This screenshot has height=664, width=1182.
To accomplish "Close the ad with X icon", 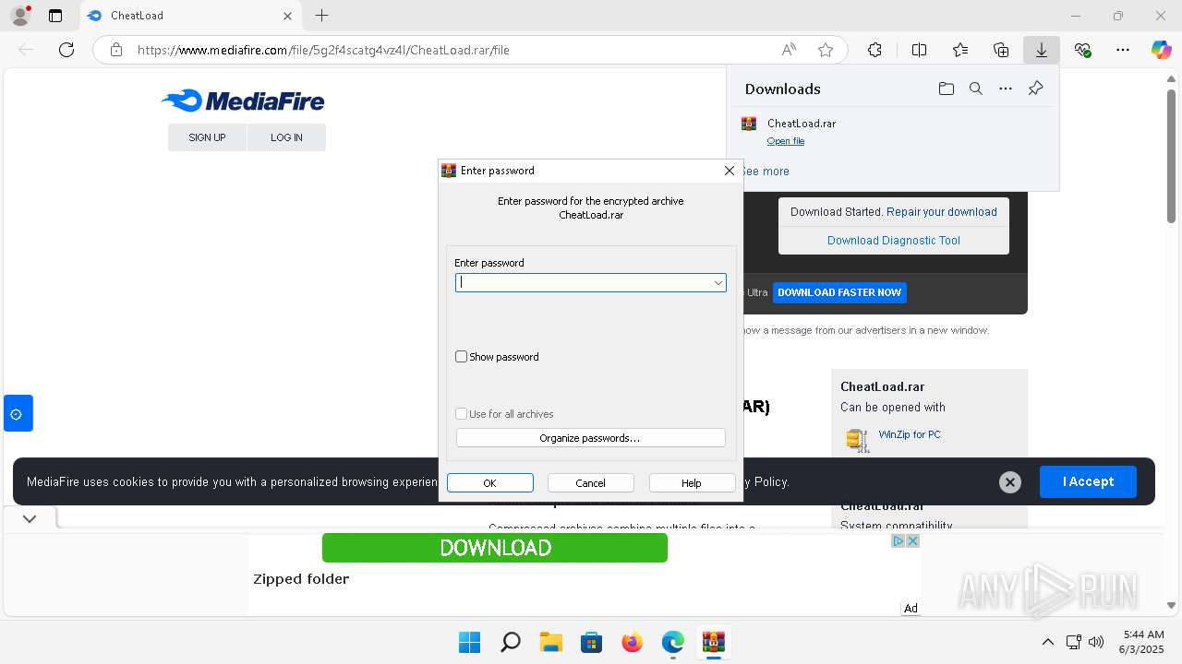I will (912, 540).
